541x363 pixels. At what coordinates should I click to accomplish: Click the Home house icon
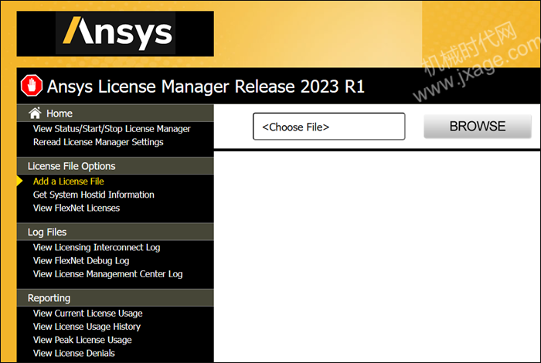[x=35, y=113]
